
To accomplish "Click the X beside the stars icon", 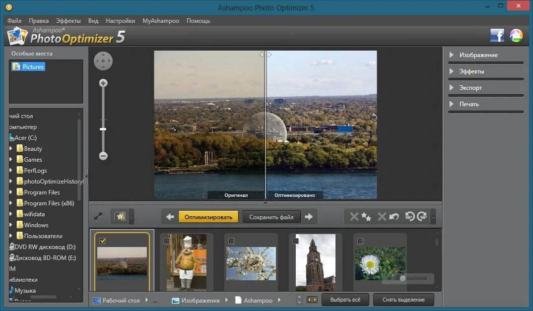I will point(354,217).
